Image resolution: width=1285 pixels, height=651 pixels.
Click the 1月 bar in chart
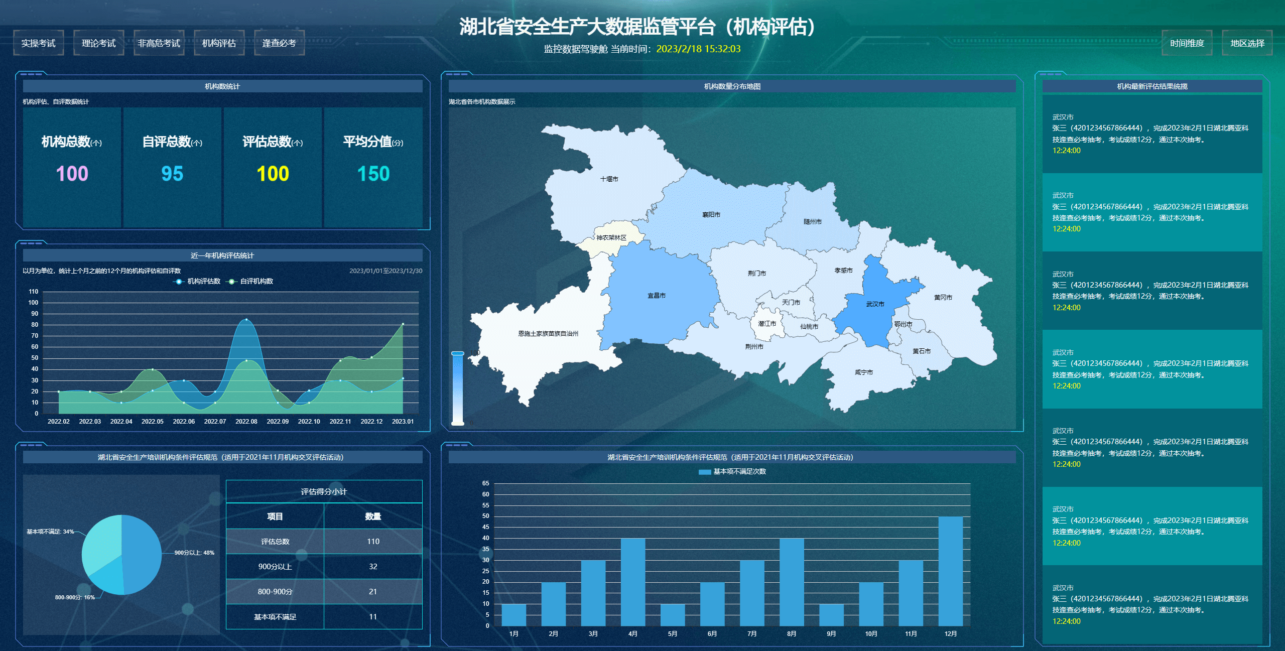pos(514,615)
